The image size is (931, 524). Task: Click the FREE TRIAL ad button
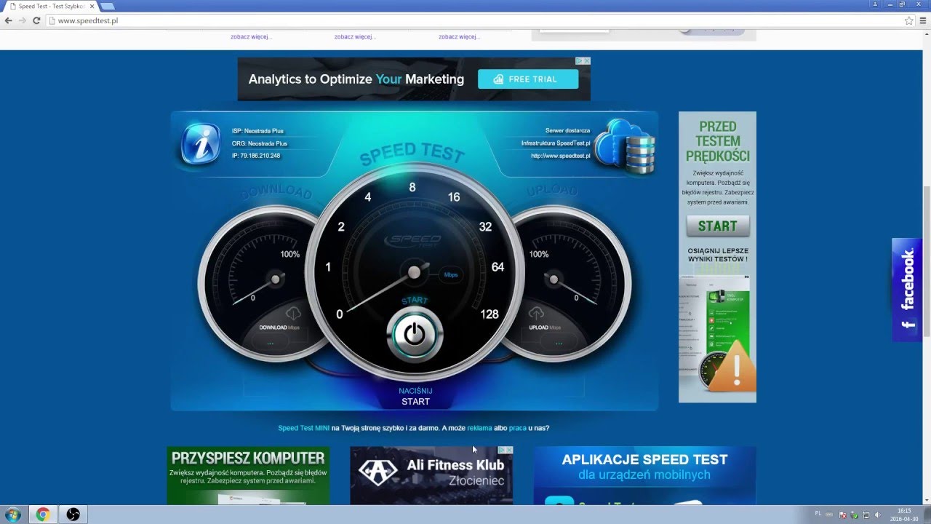click(528, 79)
